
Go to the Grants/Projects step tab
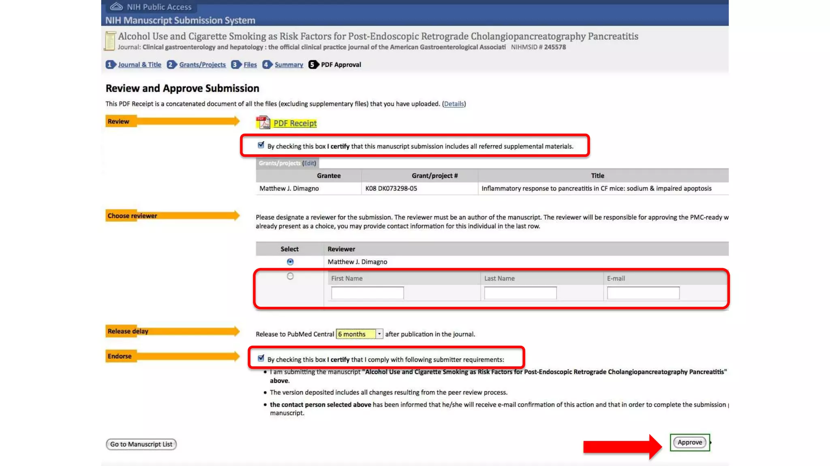pos(202,65)
